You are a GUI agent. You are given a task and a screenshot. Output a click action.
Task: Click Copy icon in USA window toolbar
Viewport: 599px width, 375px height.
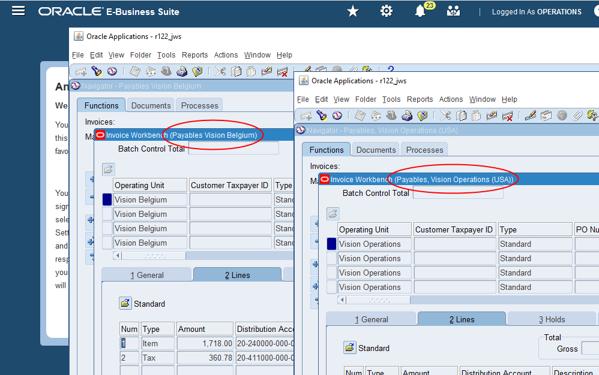pyautogui.click(x=461, y=116)
